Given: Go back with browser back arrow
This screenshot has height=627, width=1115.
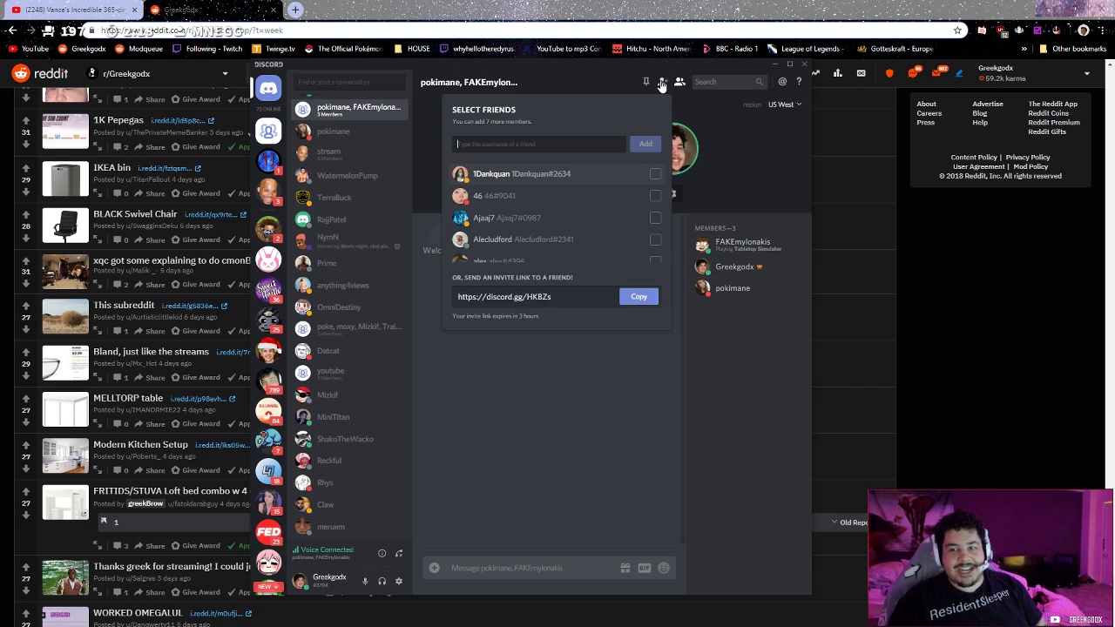Looking at the screenshot, I should (x=12, y=30).
